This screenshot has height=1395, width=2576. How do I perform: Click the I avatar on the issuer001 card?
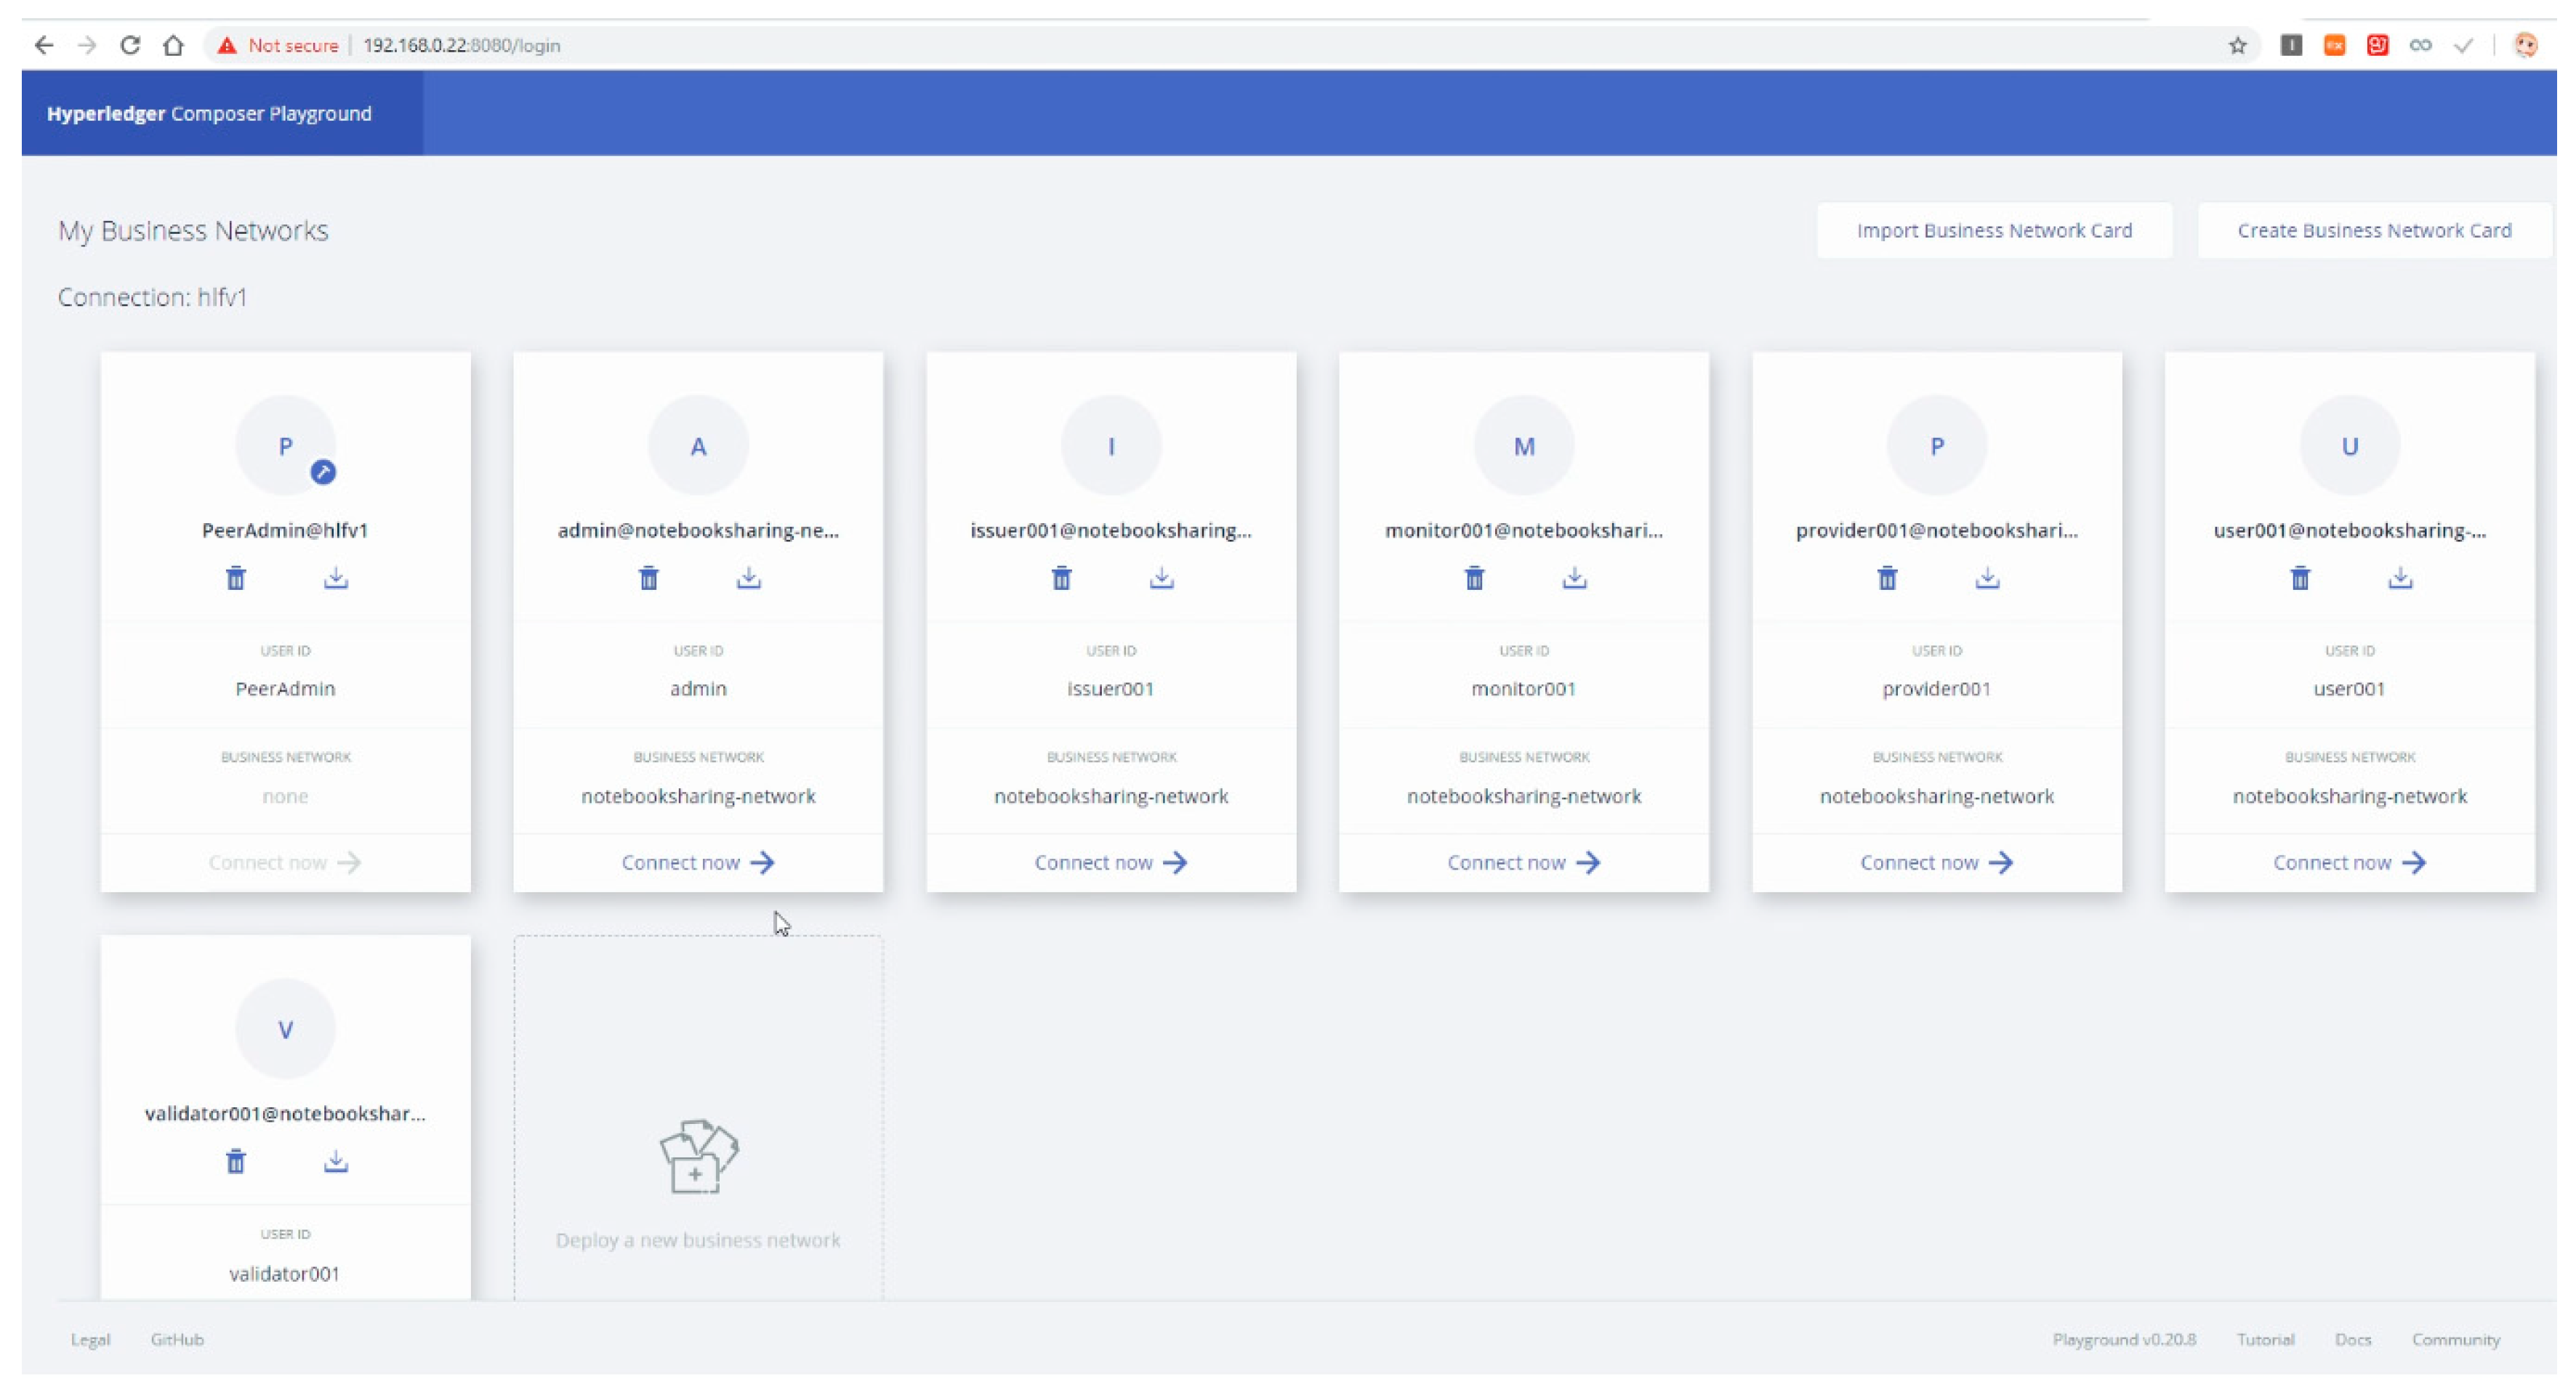coord(1111,445)
